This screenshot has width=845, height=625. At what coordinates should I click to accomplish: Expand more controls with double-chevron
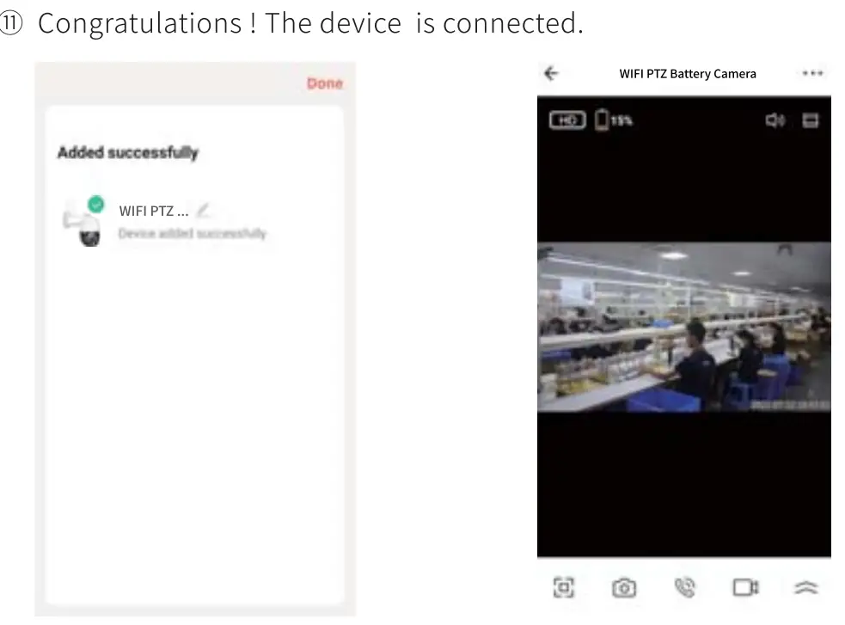click(806, 587)
